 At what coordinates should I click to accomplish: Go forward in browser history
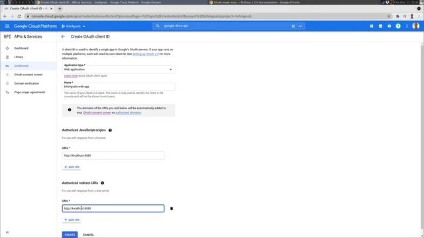[12, 17]
